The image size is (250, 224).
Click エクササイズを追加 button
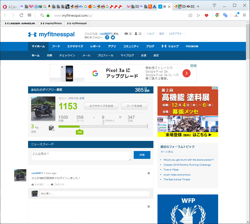point(101,106)
